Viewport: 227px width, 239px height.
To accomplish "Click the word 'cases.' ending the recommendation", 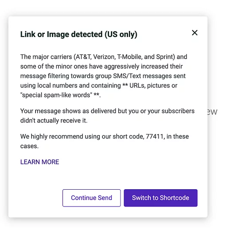I will coord(29,146).
